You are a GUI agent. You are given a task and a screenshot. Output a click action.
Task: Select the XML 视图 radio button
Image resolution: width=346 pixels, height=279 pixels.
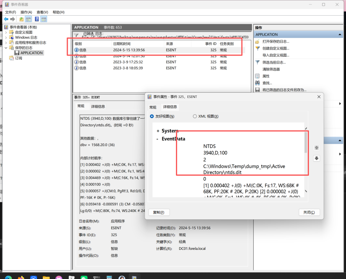point(195,116)
